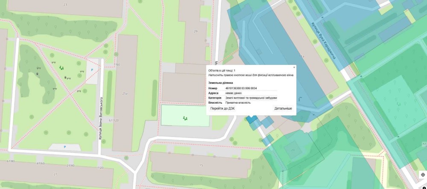The width and height of the screenshot is (427, 189).
Task: Open the 'Перейти до ДЗК' link
Action: [222, 109]
